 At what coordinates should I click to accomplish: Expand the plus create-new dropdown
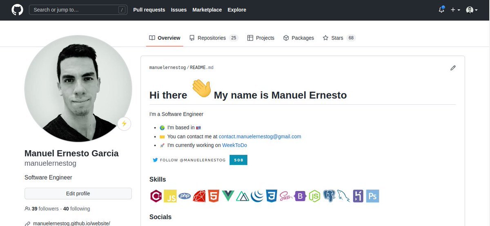point(455,10)
